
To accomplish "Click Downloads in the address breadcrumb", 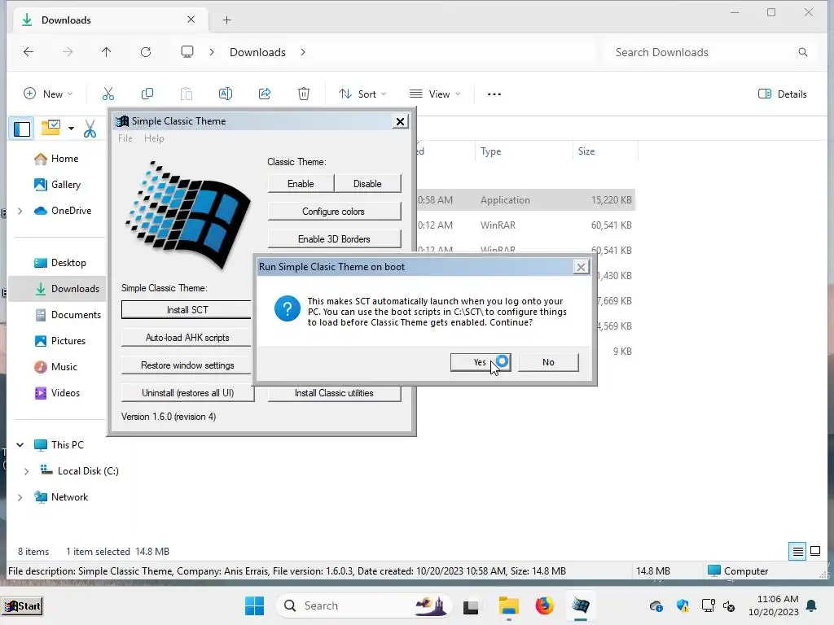I will pyautogui.click(x=257, y=52).
